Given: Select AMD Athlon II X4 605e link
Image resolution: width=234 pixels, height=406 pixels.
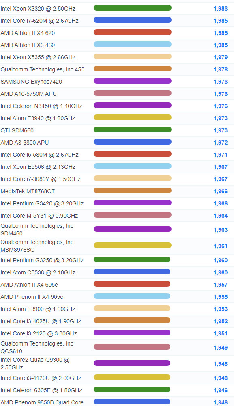Looking at the screenshot, I should (x=29, y=285).
